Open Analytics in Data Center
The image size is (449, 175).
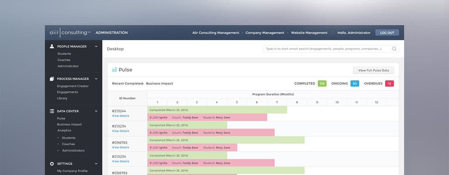pyautogui.click(x=64, y=130)
